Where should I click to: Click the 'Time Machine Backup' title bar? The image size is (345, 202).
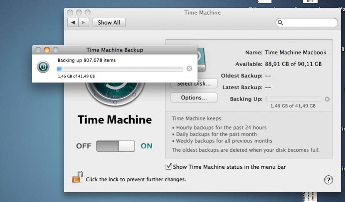115,50
